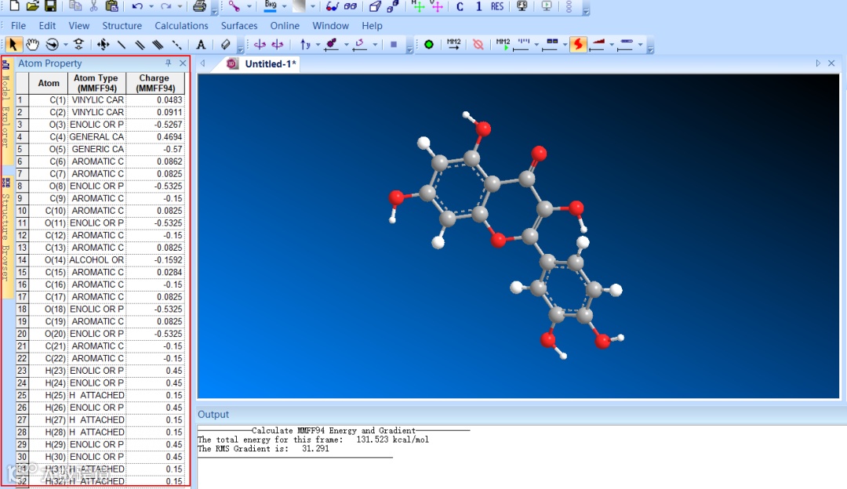This screenshot has width=847, height=489.
Task: Click the demo play monitor icon
Action: click(547, 6)
